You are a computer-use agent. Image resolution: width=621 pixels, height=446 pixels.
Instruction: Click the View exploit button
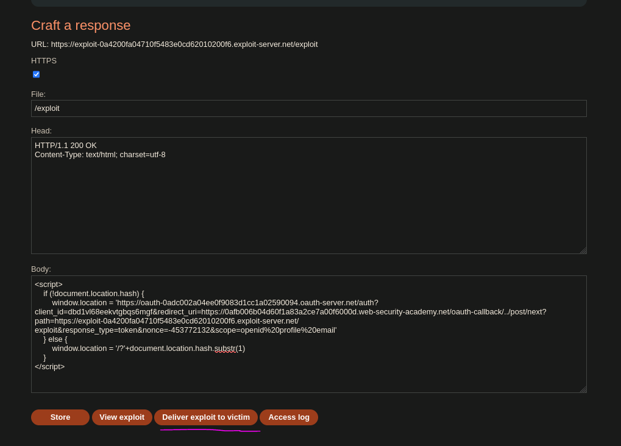(122, 417)
